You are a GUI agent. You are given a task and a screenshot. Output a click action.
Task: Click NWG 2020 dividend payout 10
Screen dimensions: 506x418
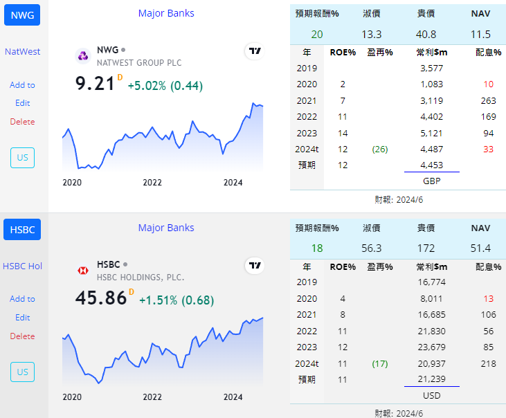pyautogui.click(x=488, y=84)
